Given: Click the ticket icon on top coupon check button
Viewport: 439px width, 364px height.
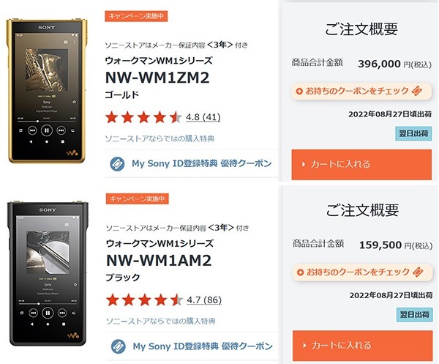Looking at the screenshot, I should coord(417,91).
